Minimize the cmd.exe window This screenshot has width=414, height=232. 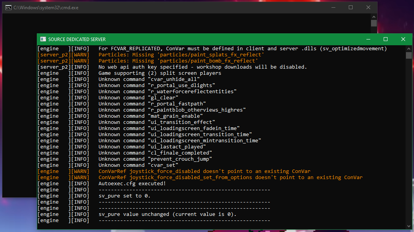pyautogui.click(x=333, y=8)
